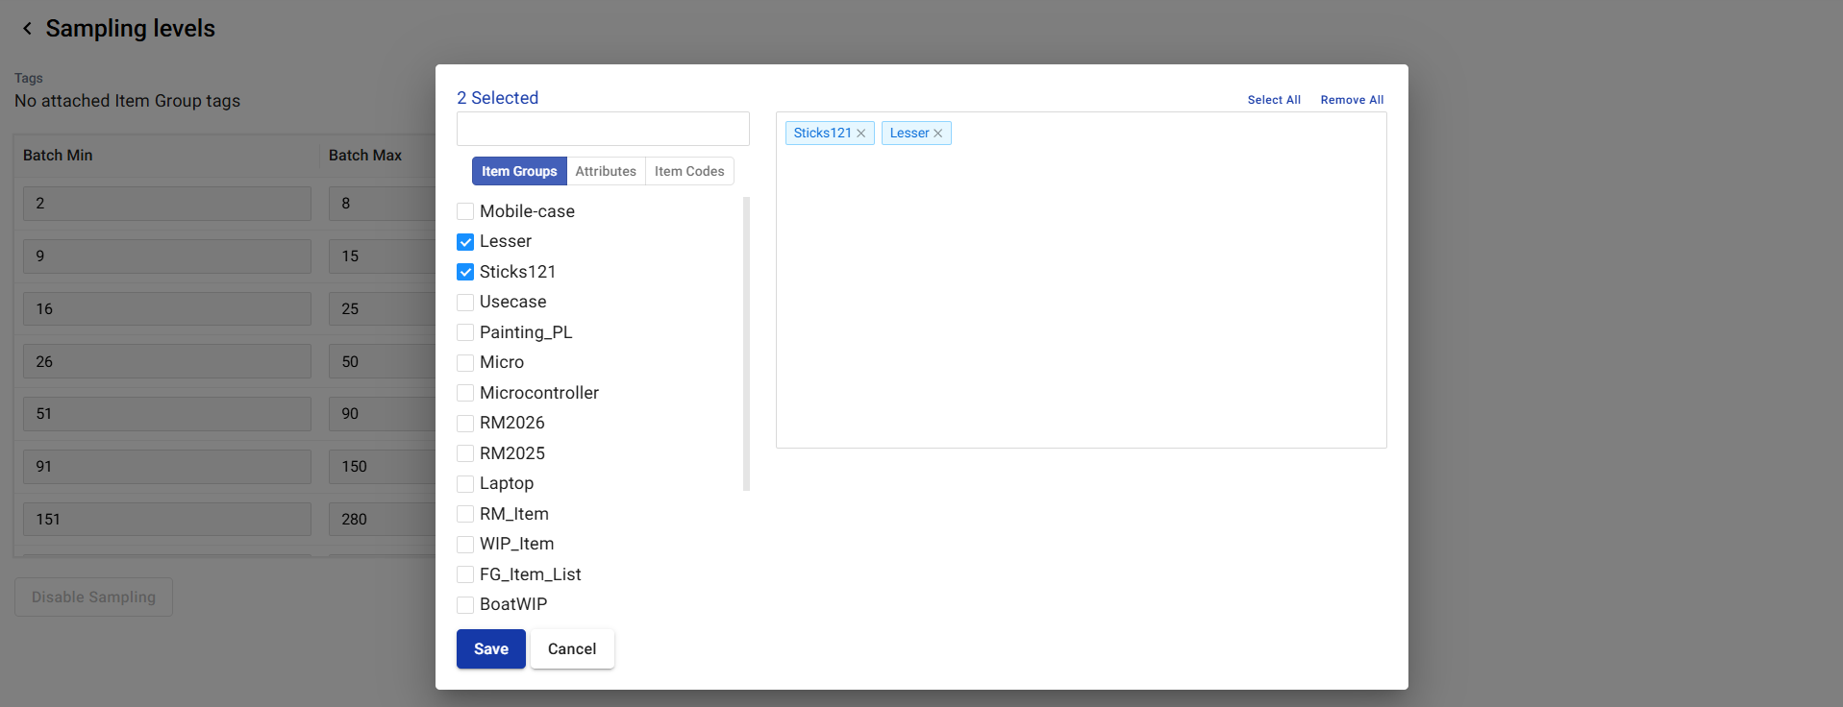Remove the Sticks121 tag chip

[861, 134]
